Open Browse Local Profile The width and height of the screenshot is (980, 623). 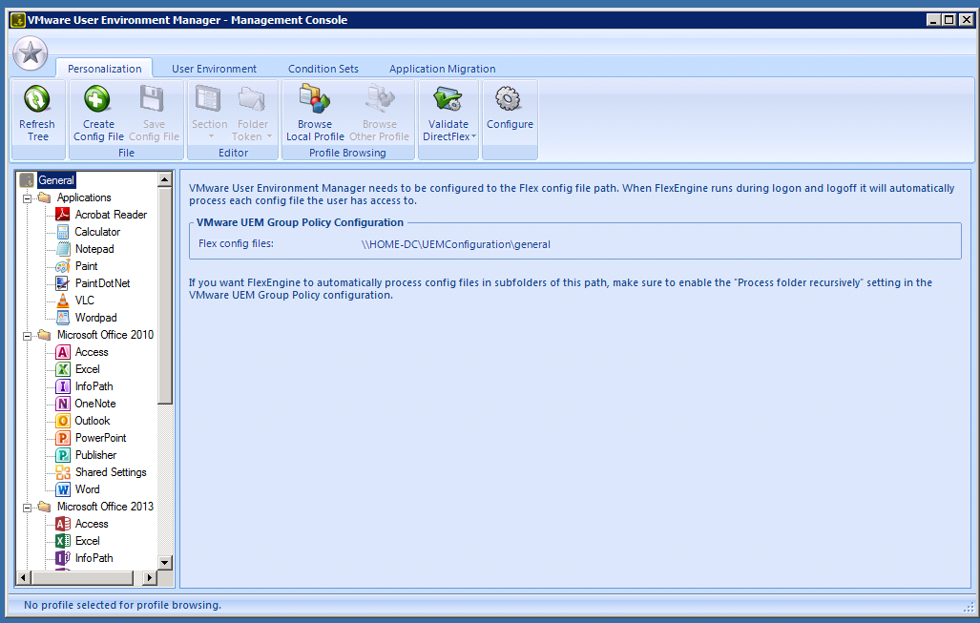click(314, 99)
